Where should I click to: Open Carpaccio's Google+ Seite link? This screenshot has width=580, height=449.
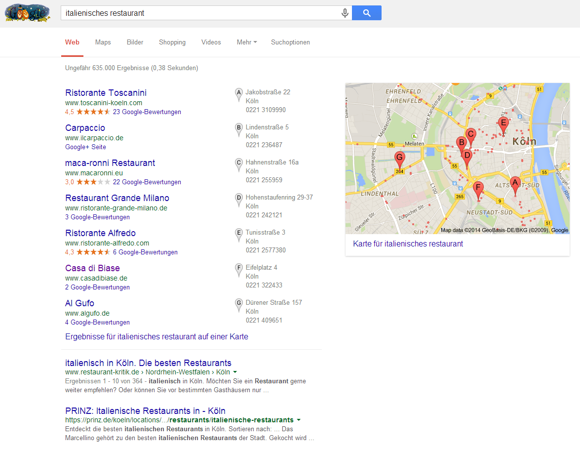[x=85, y=147]
